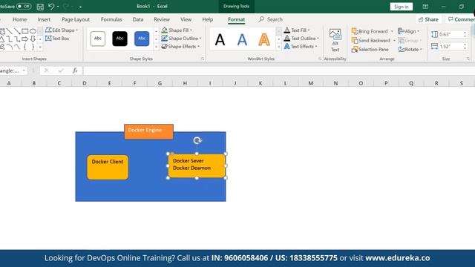The width and height of the screenshot is (475, 267).
Task: Open Rotate dropdown
Action: point(410,50)
